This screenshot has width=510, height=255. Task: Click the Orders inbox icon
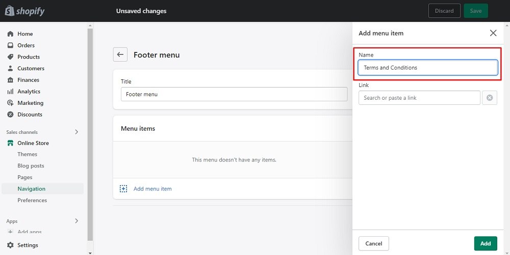(10, 45)
